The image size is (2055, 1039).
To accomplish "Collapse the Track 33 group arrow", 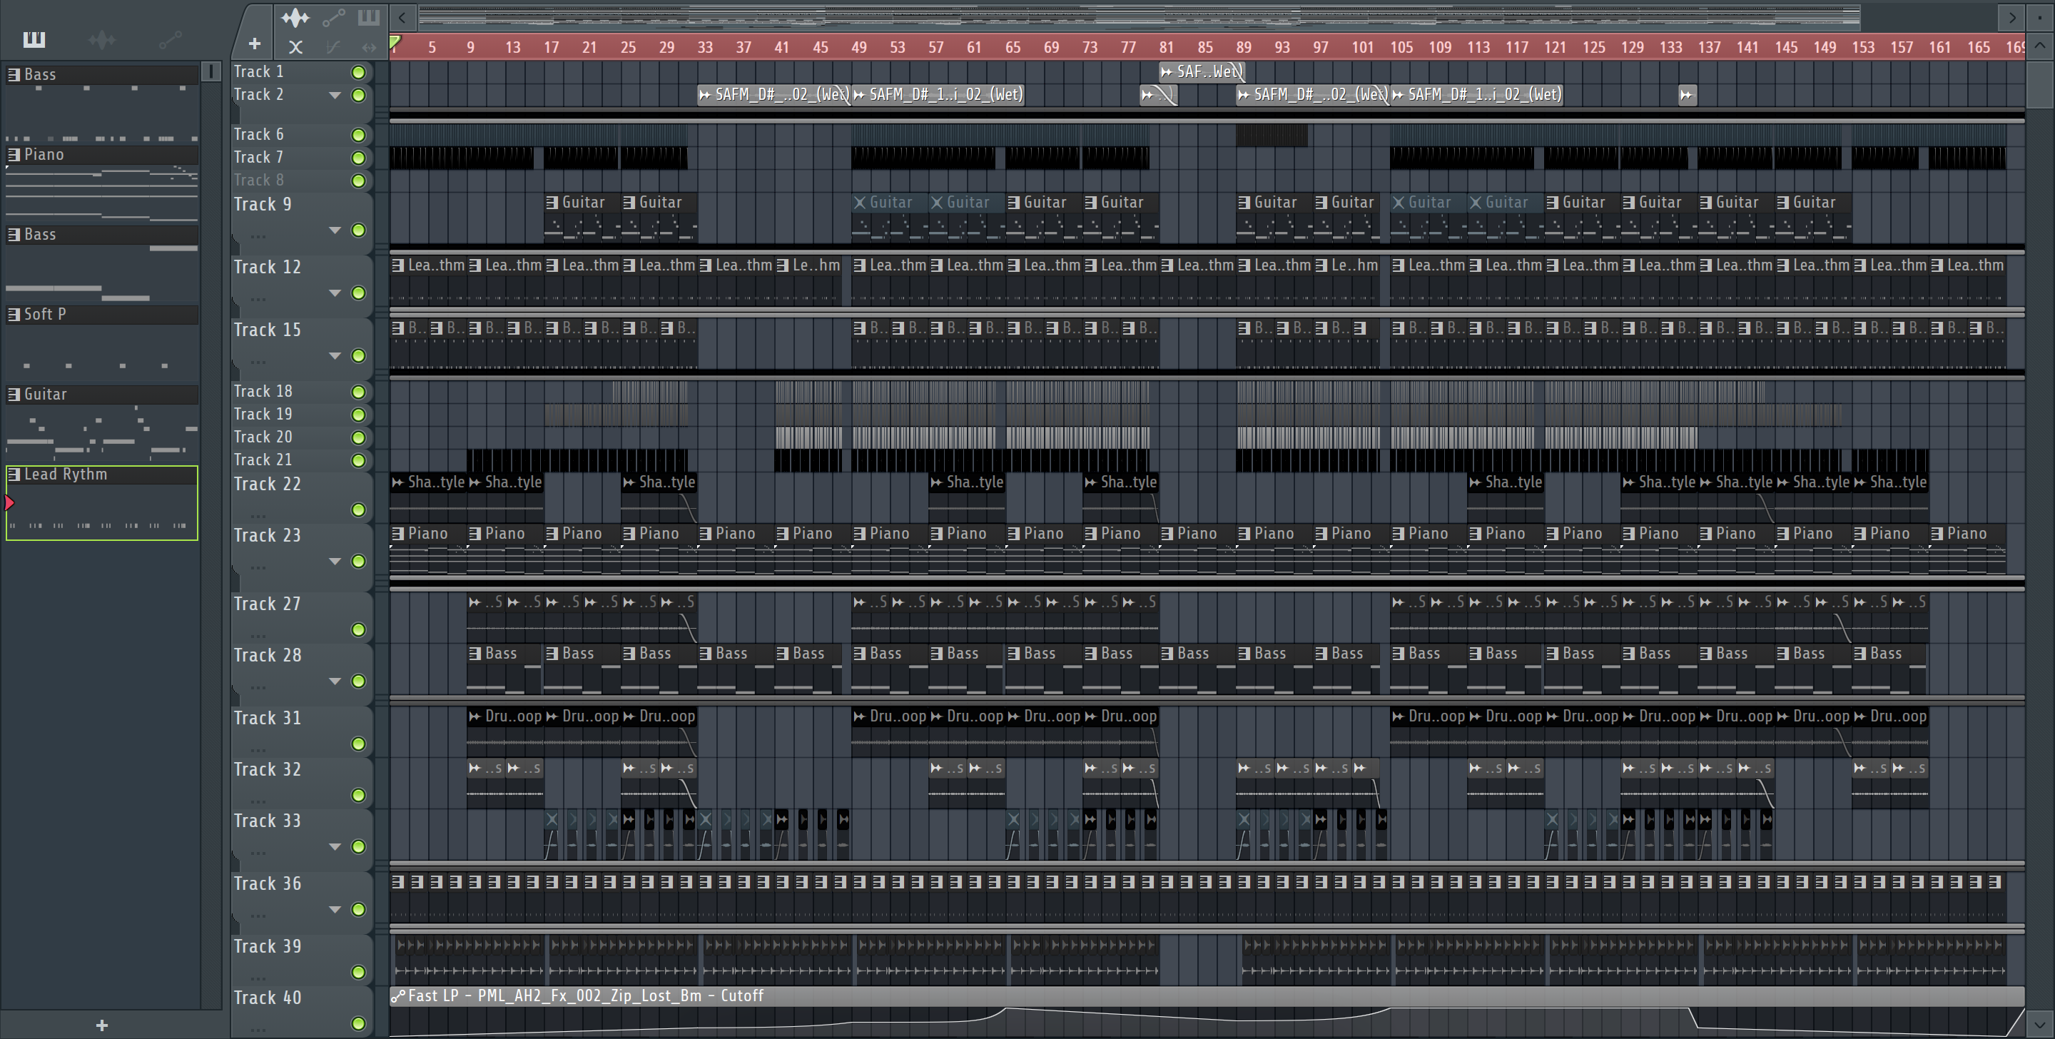I will click(335, 846).
